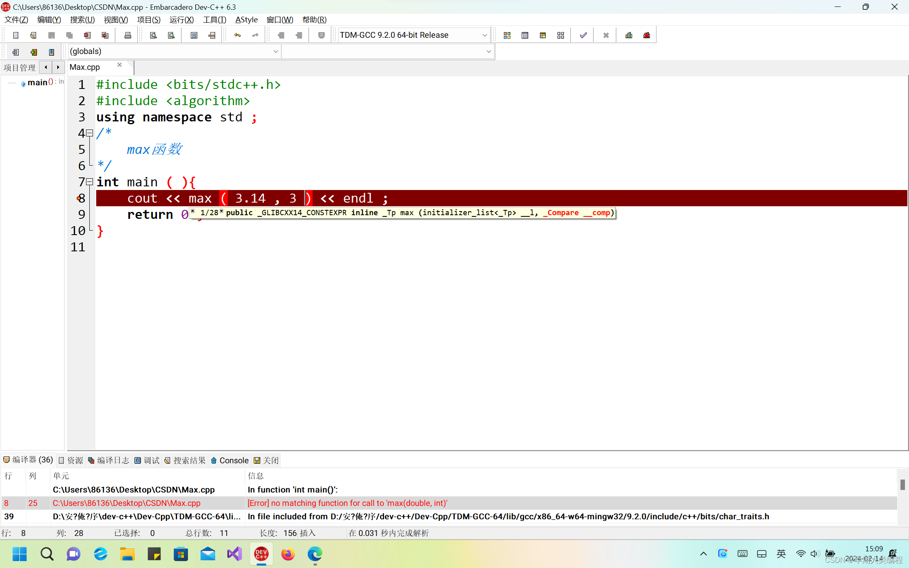Open Dev-C++ from the Windows taskbar
909x568 pixels.
coord(261,554)
